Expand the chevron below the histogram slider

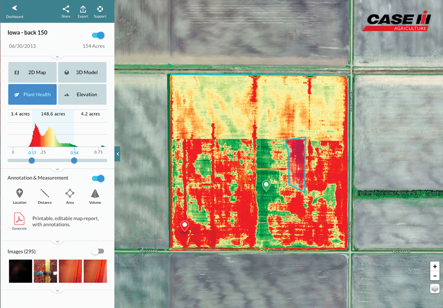[57, 169]
